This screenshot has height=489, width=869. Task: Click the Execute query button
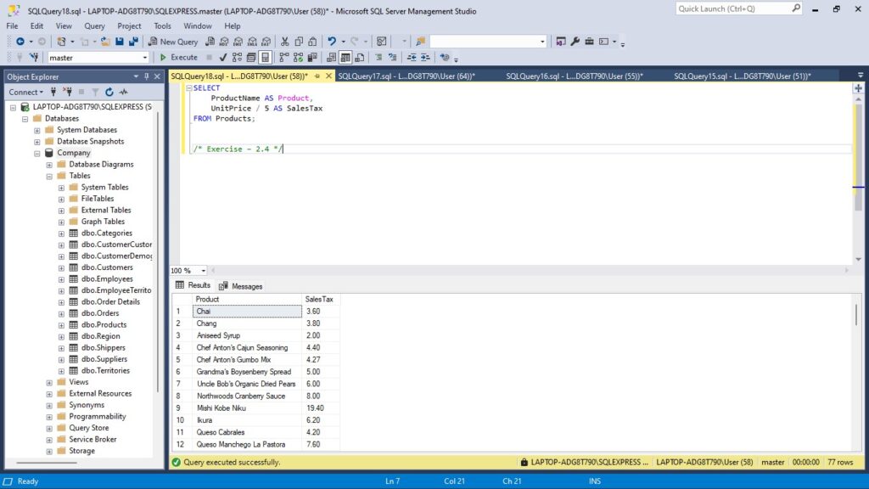pos(178,58)
